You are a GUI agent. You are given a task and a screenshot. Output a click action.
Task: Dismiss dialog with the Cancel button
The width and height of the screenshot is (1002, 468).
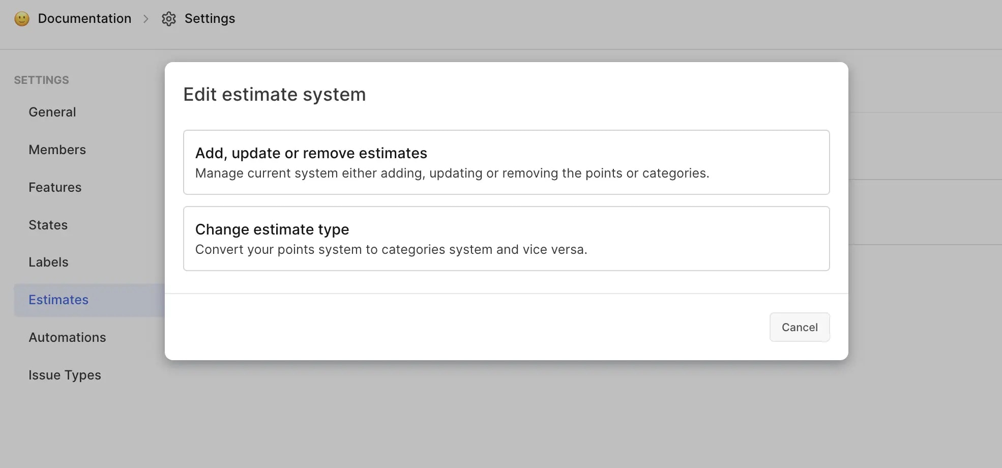point(799,327)
